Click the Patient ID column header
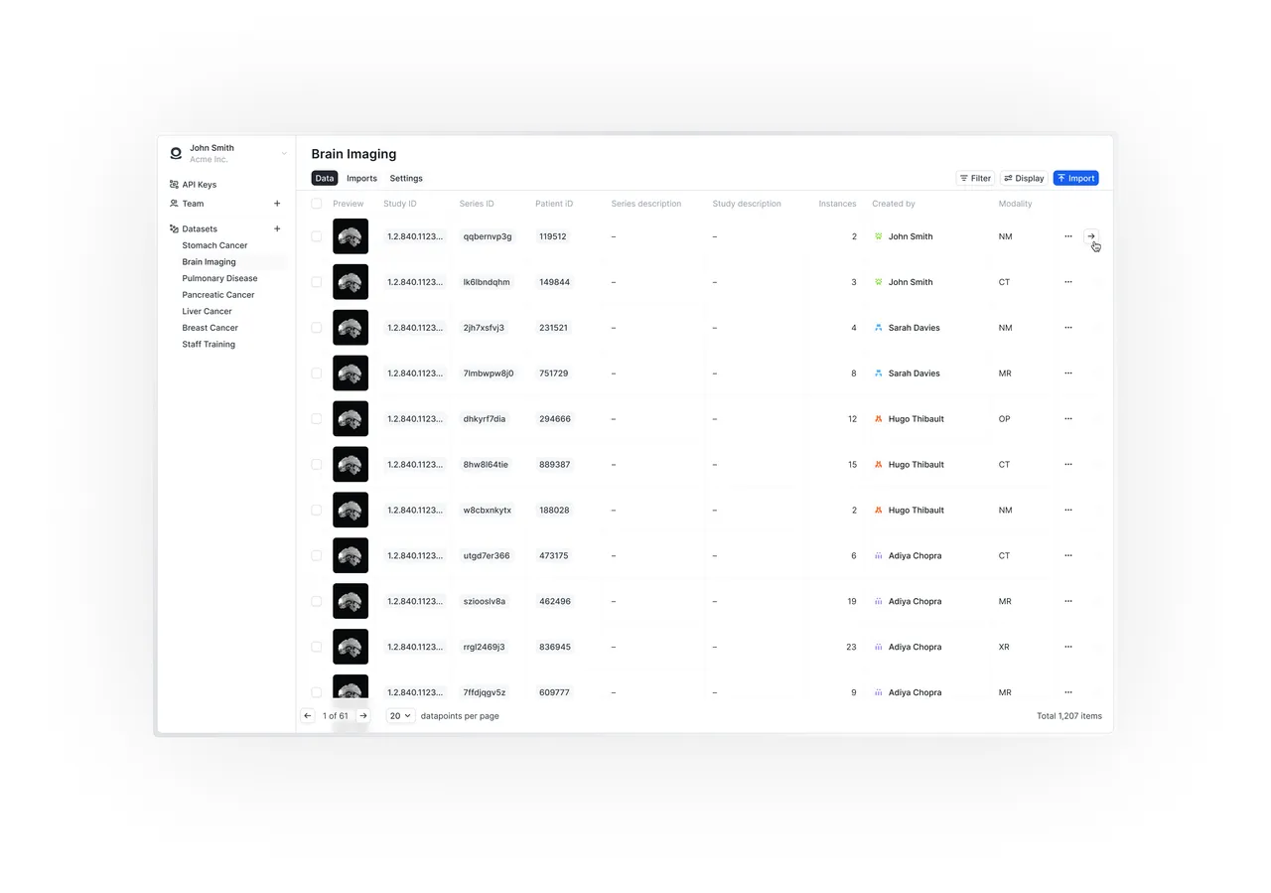Screen dimensions: 1271x893 click(554, 204)
